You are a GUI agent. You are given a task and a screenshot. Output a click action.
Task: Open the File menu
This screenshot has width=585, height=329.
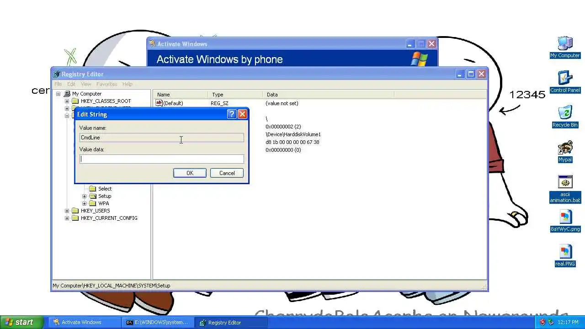[58, 84]
